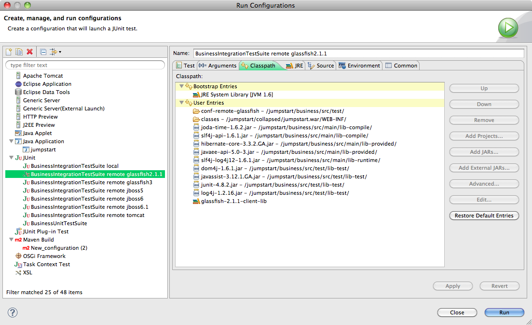
Task: Click the JRE System Library icon
Action: [x=196, y=95]
